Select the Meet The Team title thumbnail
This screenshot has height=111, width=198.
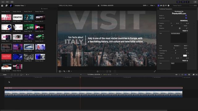(x=29, y=27)
